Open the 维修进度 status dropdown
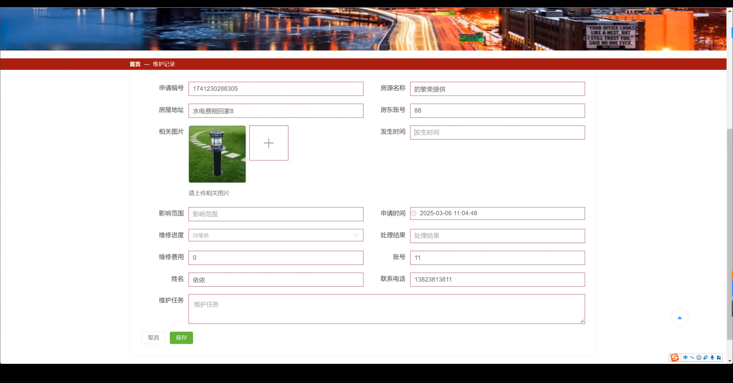The height and width of the screenshot is (383, 733). point(356,235)
